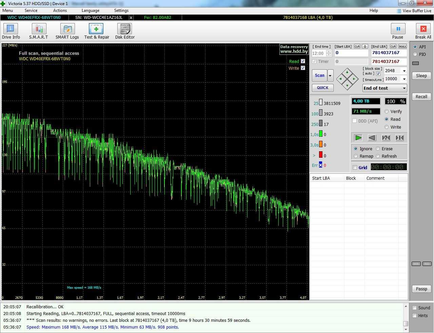Open the S.M.A.R.T panel

[x=38, y=31]
